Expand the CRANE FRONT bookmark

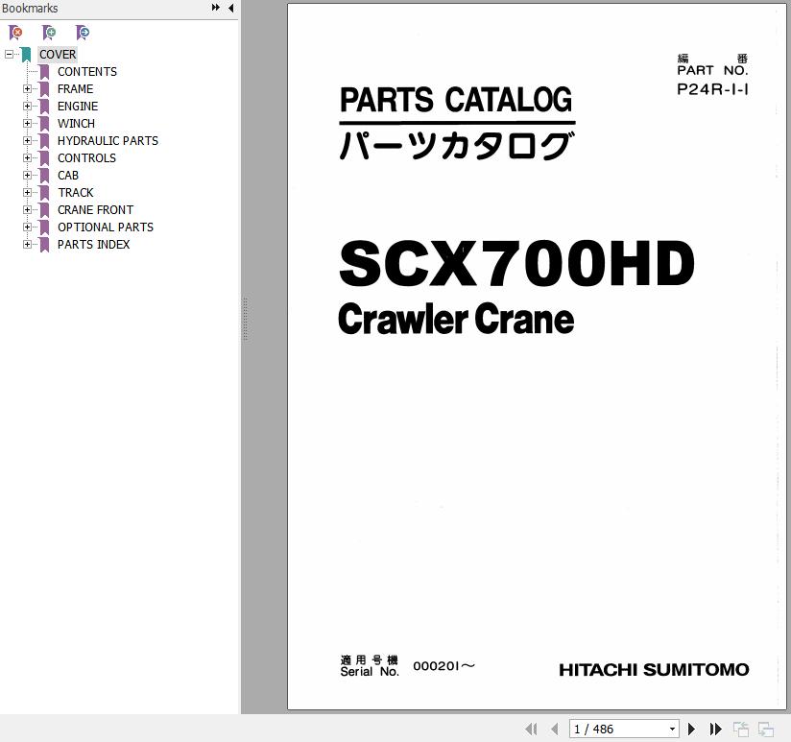tap(27, 210)
